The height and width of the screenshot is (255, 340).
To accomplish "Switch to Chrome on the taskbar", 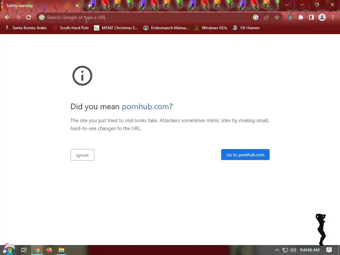I will (x=37, y=250).
